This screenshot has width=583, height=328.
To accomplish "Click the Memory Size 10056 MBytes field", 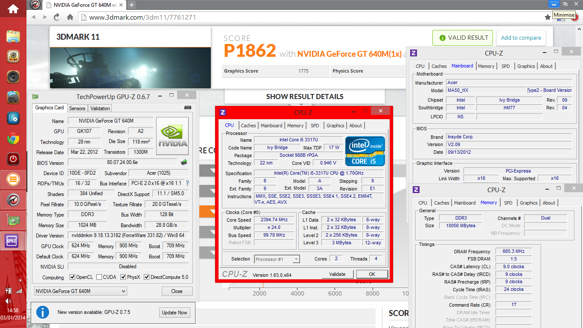I will [461, 225].
